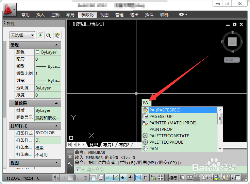
Task: Switch to the 常用 ribbon tab
Action: (x=26, y=15)
